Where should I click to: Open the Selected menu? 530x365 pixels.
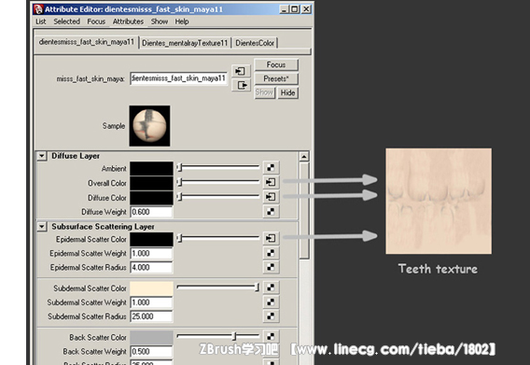67,21
